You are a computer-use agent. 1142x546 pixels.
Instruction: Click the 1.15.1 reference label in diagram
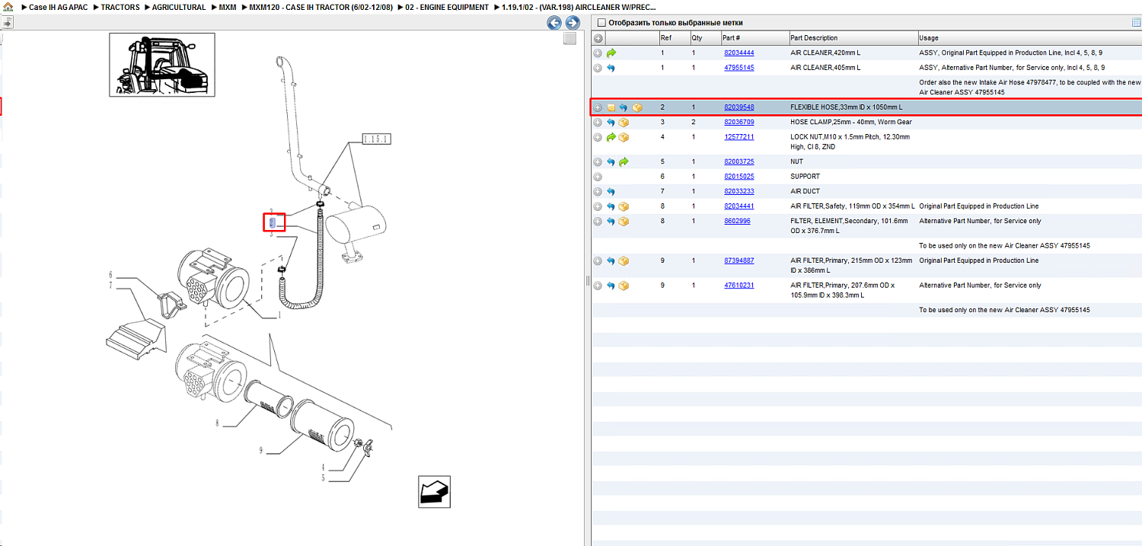[376, 140]
